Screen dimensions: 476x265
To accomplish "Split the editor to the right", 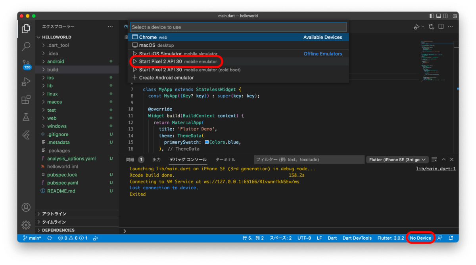I will click(441, 27).
